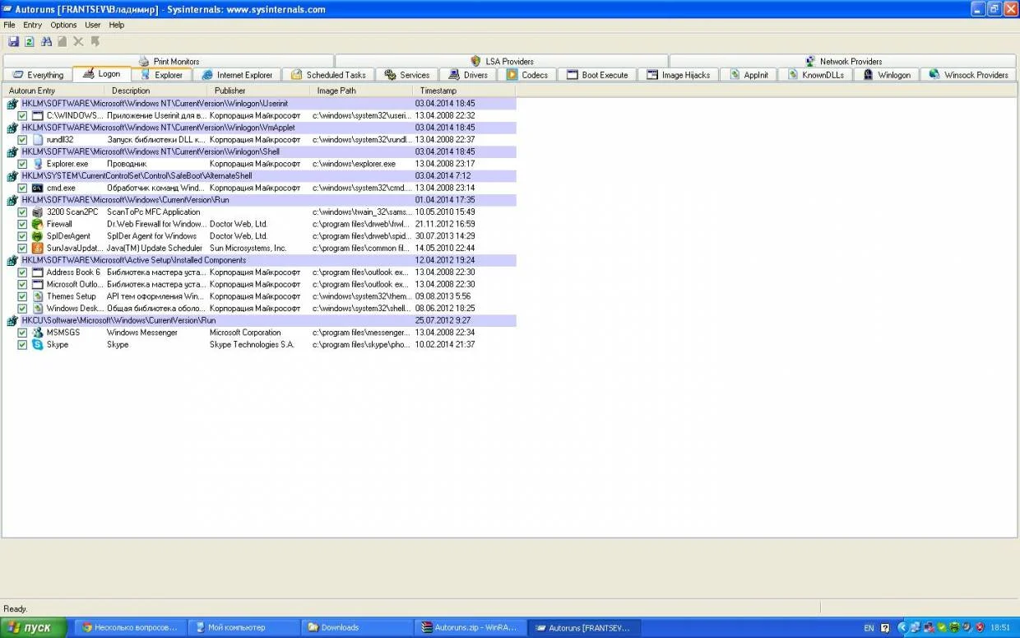Switch to the Everything tab
The image size is (1020, 638).
[x=38, y=75]
